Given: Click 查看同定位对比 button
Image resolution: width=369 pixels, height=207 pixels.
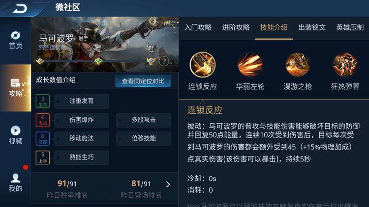Looking at the screenshot, I should 143,81.
